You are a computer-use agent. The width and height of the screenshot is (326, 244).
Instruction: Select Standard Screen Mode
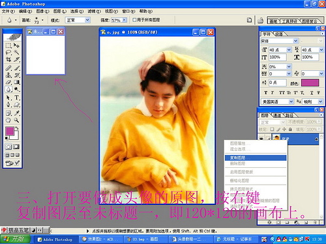[x=7, y=155]
